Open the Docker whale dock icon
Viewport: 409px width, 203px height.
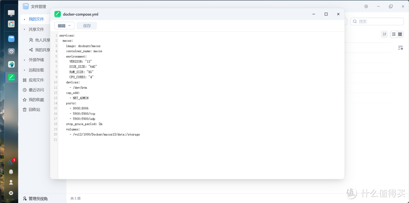pyautogui.click(x=11, y=64)
